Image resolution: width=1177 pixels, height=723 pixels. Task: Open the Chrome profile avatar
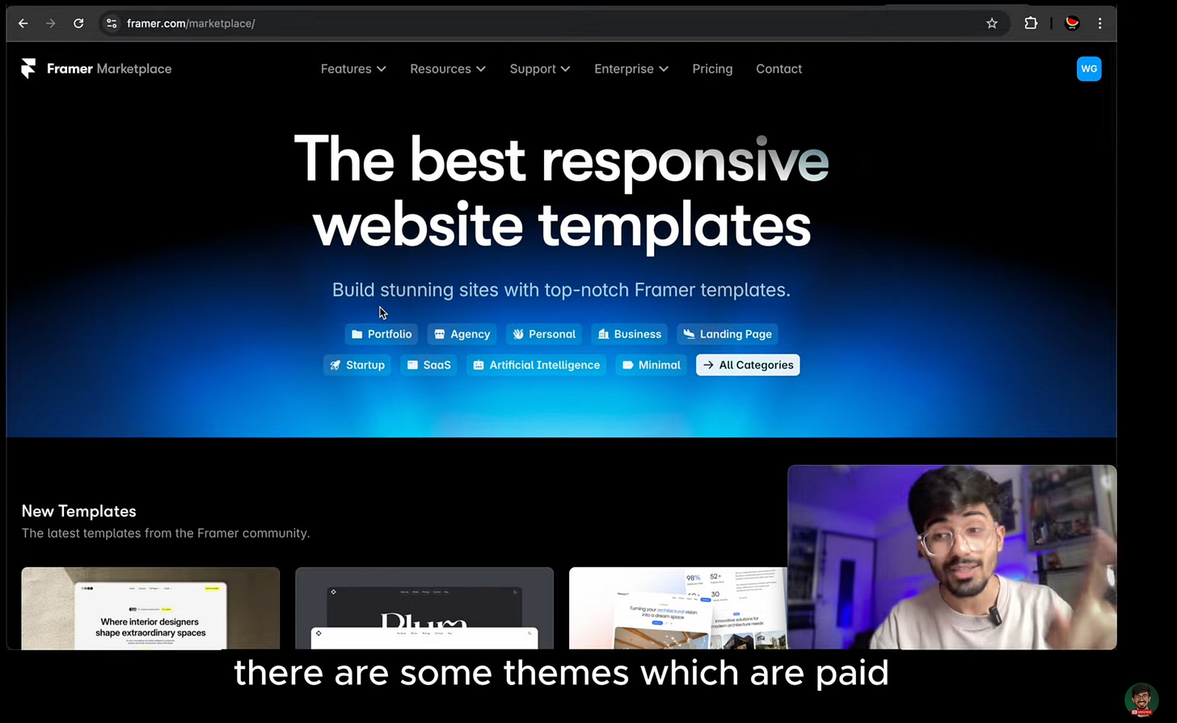pyautogui.click(x=1072, y=23)
